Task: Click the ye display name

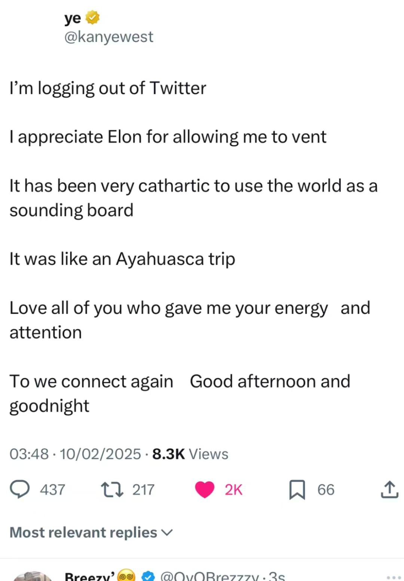Action: click(x=73, y=18)
